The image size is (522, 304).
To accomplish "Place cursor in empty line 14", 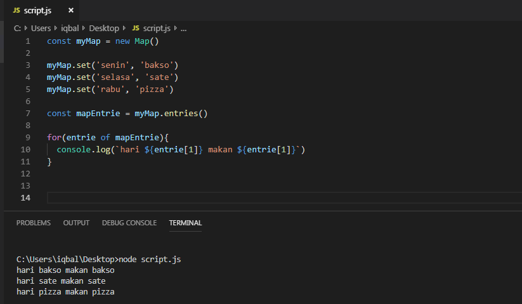I will (284, 198).
